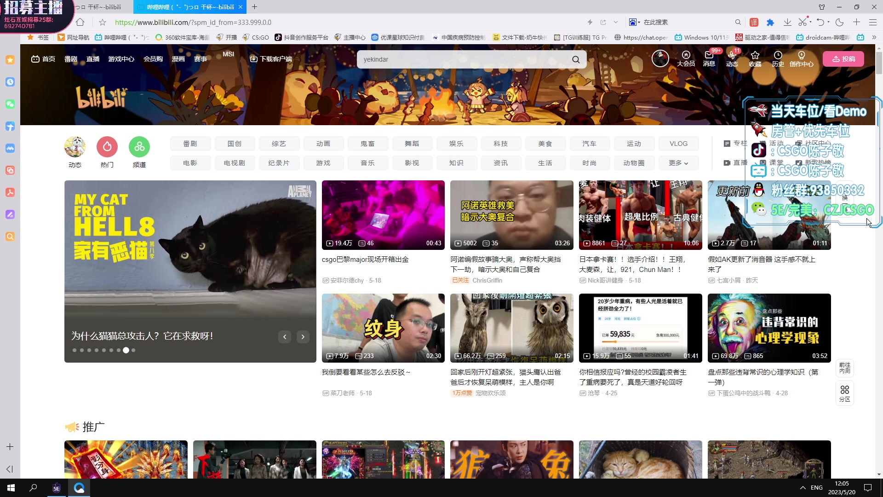The height and width of the screenshot is (497, 883).
Task: Click the 大会员 membership icon
Action: click(x=686, y=59)
